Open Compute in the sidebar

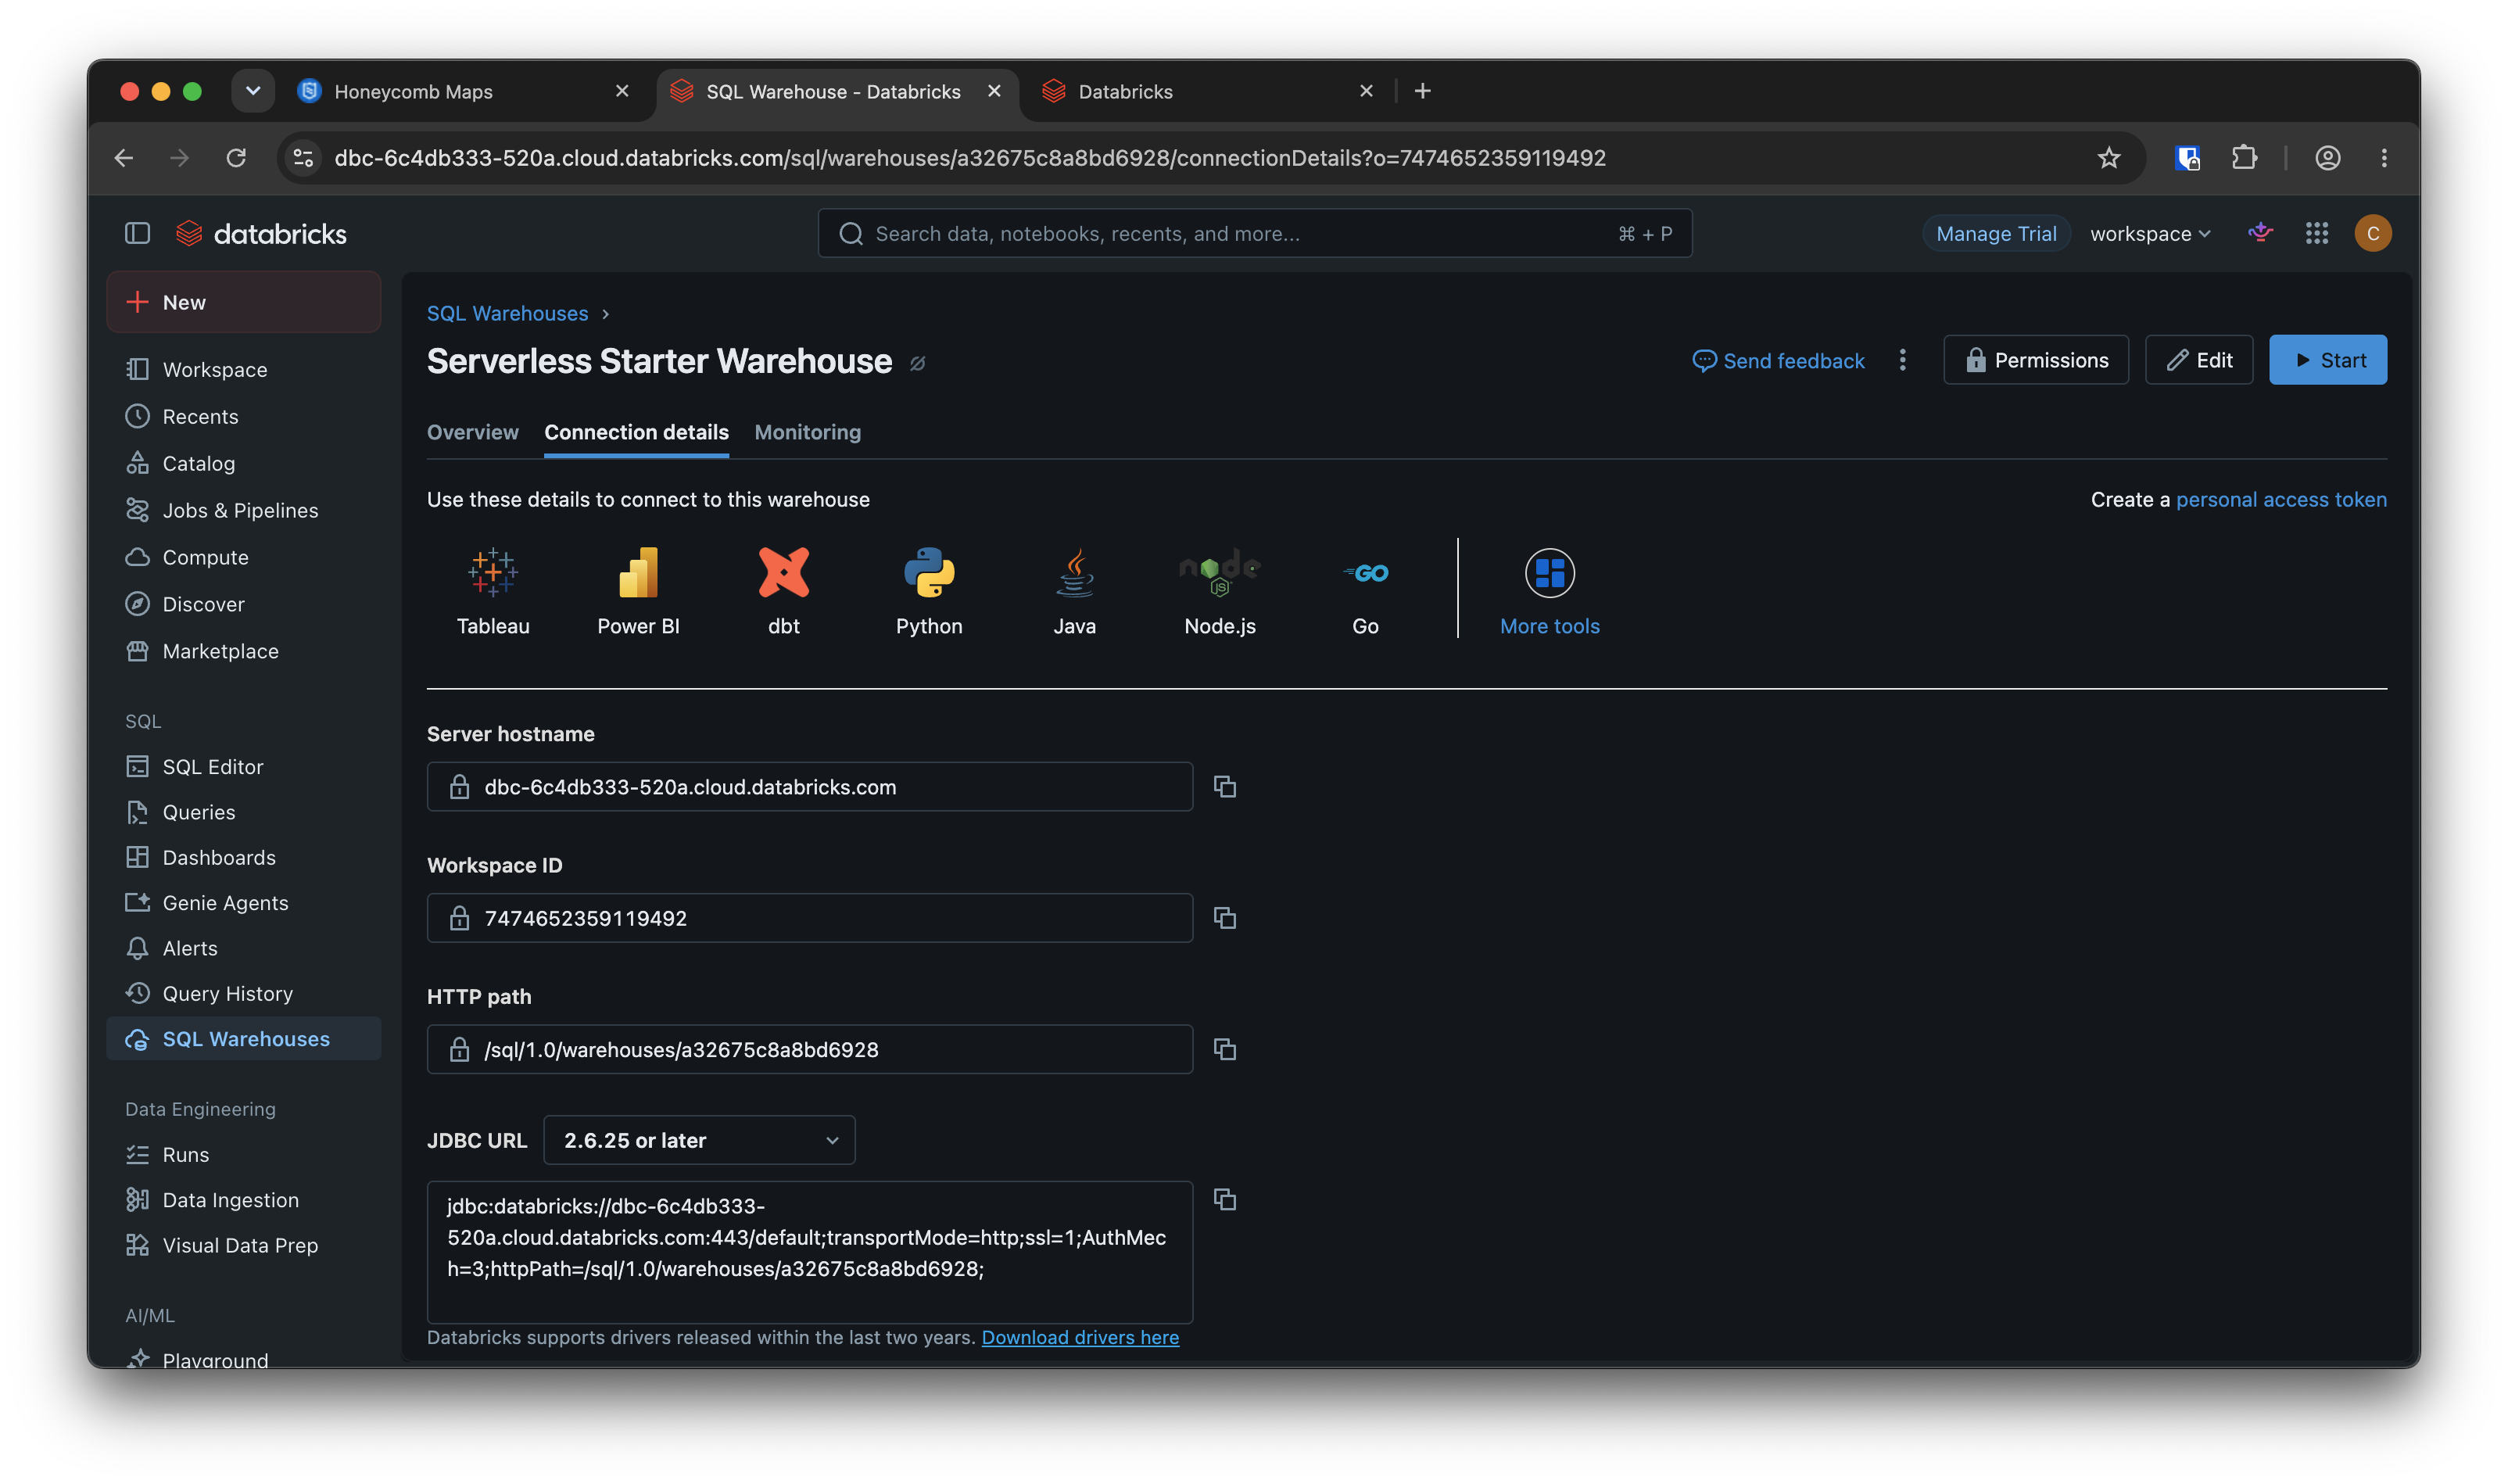(243, 557)
